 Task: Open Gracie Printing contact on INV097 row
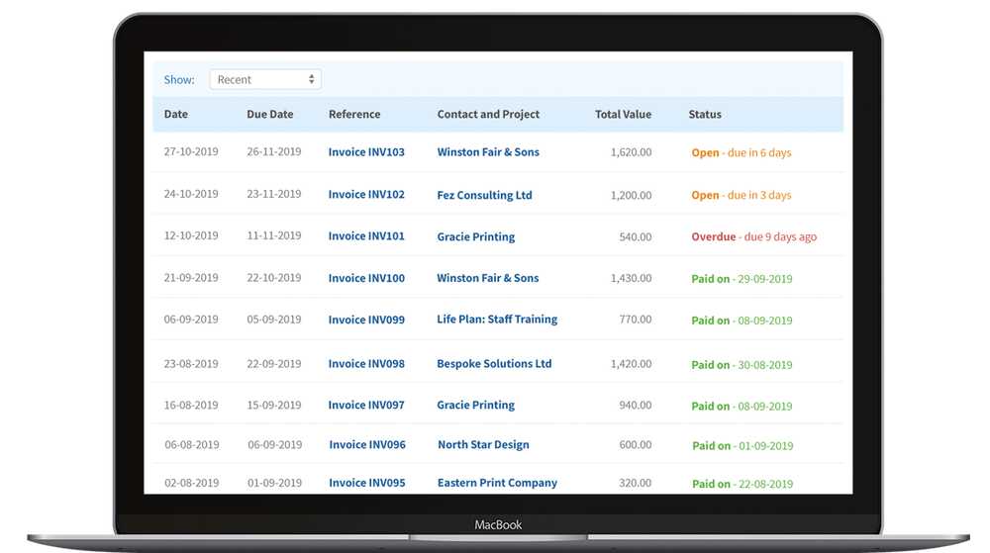pos(475,405)
